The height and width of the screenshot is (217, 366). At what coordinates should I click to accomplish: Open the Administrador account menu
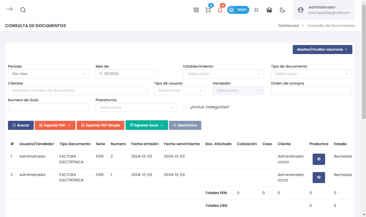[324, 10]
